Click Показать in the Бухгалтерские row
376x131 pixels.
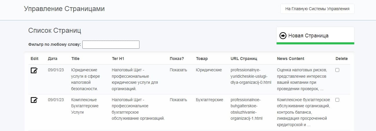pyautogui.click(x=178, y=100)
